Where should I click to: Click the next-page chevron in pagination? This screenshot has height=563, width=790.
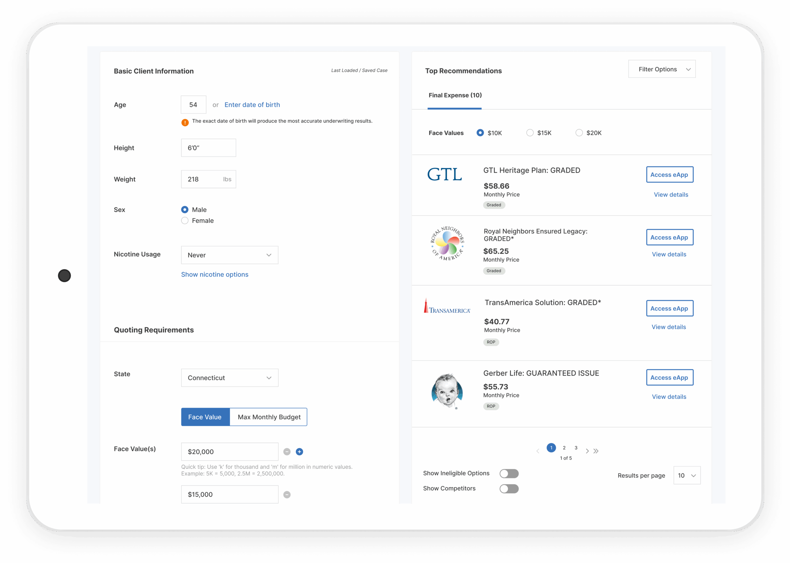[587, 451]
